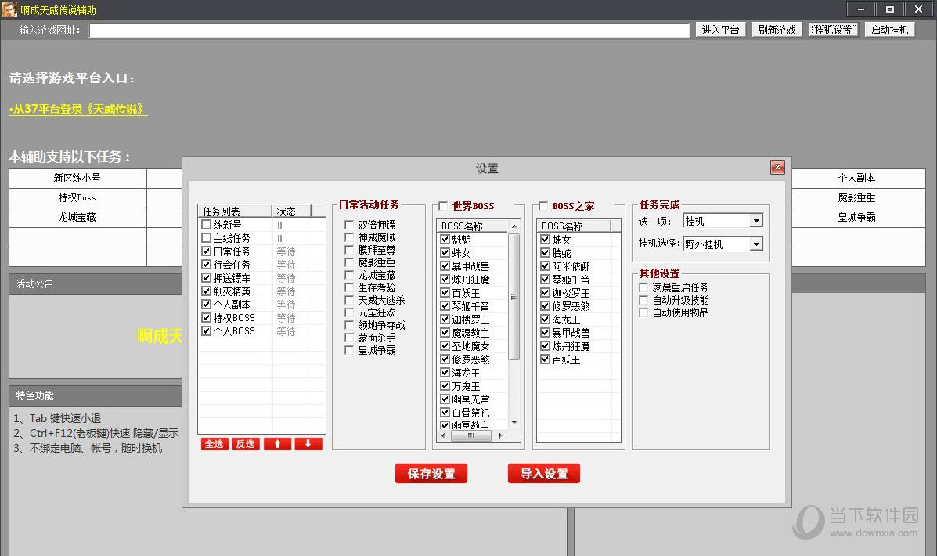
Task: Click the 导入设置 button
Action: (544, 474)
